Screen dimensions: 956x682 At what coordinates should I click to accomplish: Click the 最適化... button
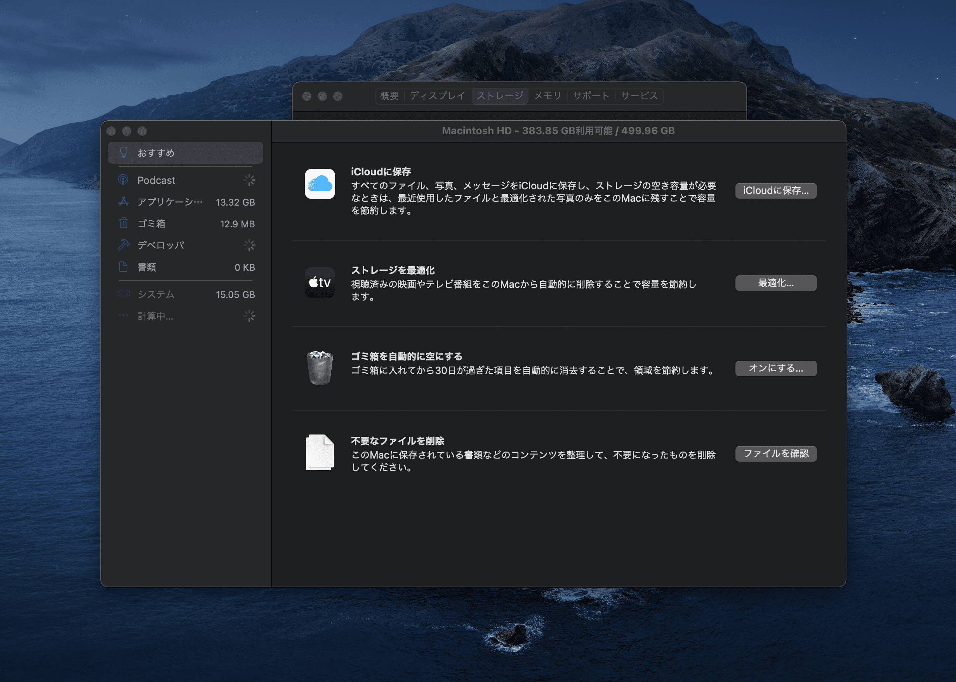click(x=776, y=283)
